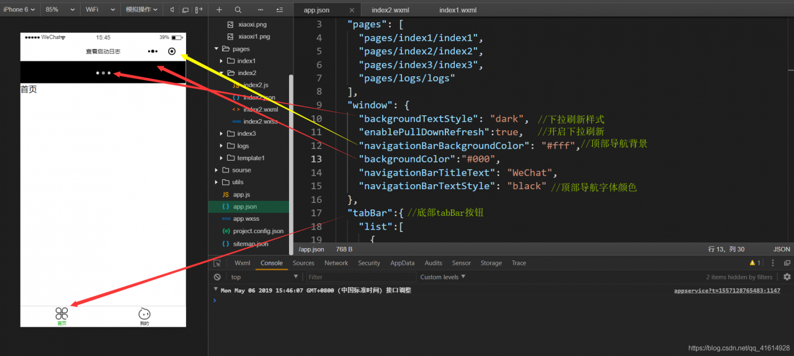Open file search with the magnifier icon

click(238, 10)
